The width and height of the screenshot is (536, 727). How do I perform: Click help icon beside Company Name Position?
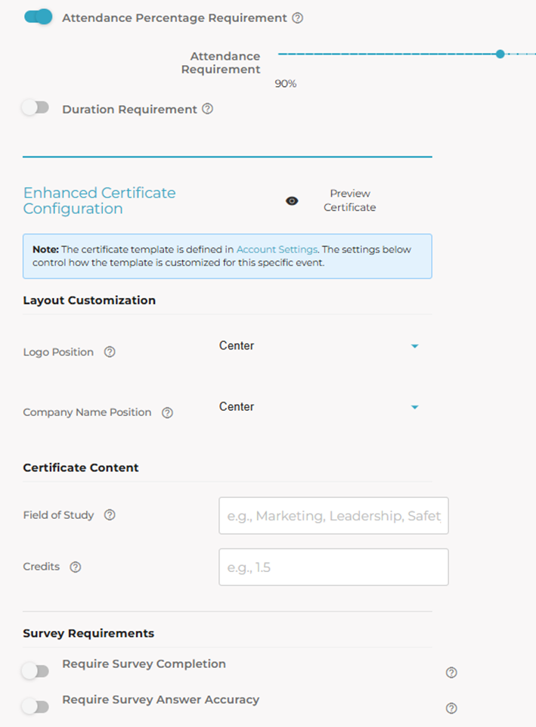click(168, 413)
